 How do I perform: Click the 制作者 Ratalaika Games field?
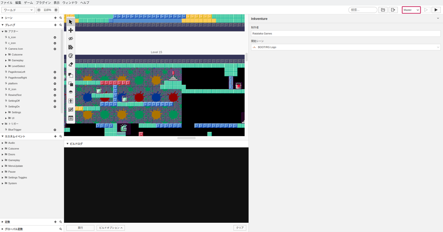pyautogui.click(x=346, y=33)
